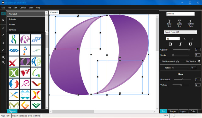The width and height of the screenshot is (202, 118).
Task: Open the Objects tab
Action: 12,111
